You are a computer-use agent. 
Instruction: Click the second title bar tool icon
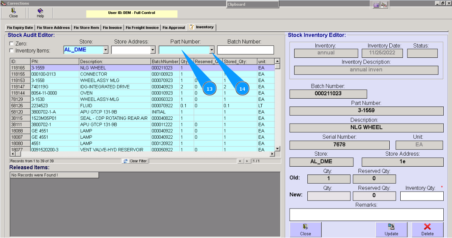pyautogui.click(x=384, y=5)
